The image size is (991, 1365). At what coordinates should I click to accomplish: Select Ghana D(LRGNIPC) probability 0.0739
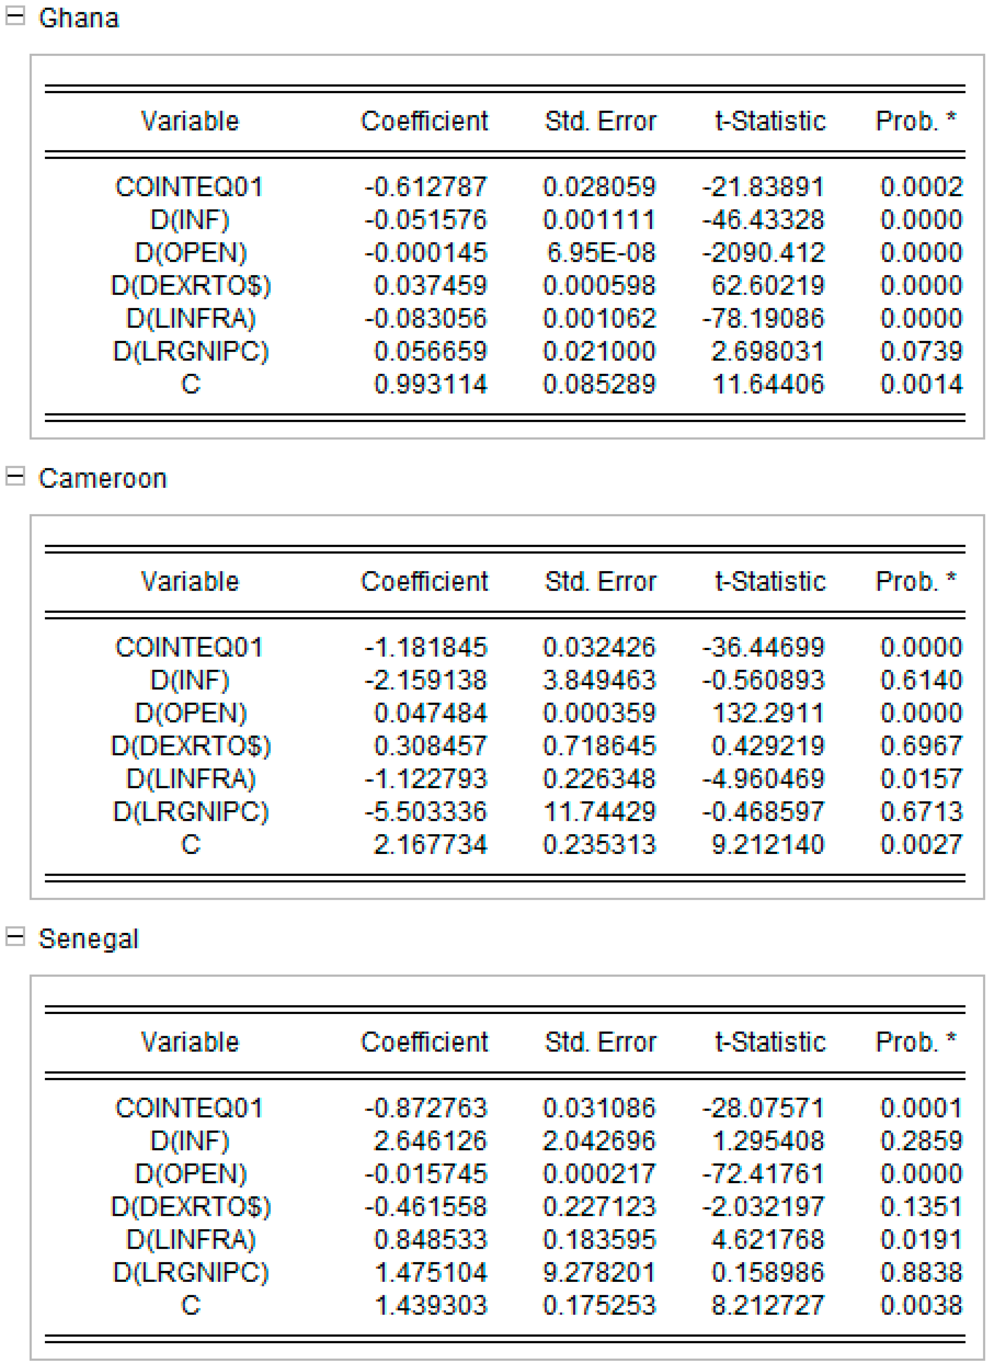(x=922, y=351)
